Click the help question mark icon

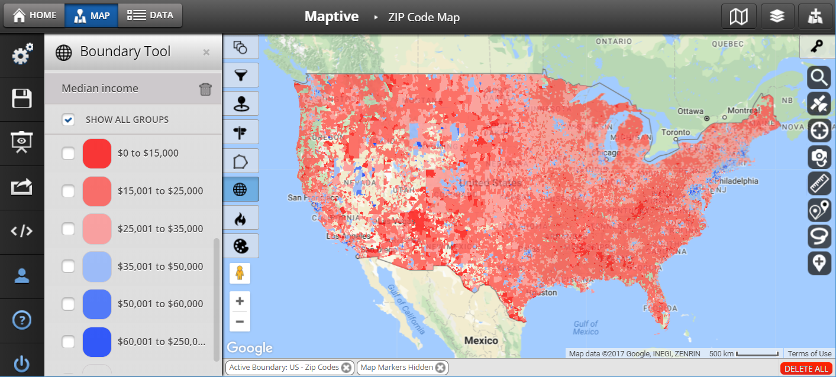tap(22, 320)
